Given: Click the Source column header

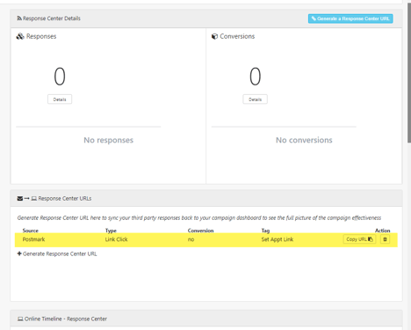Looking at the screenshot, I should (x=31, y=231).
